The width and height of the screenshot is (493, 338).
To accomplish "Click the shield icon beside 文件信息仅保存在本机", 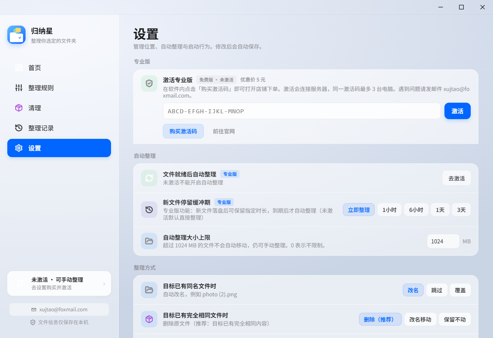I will [x=33, y=322].
